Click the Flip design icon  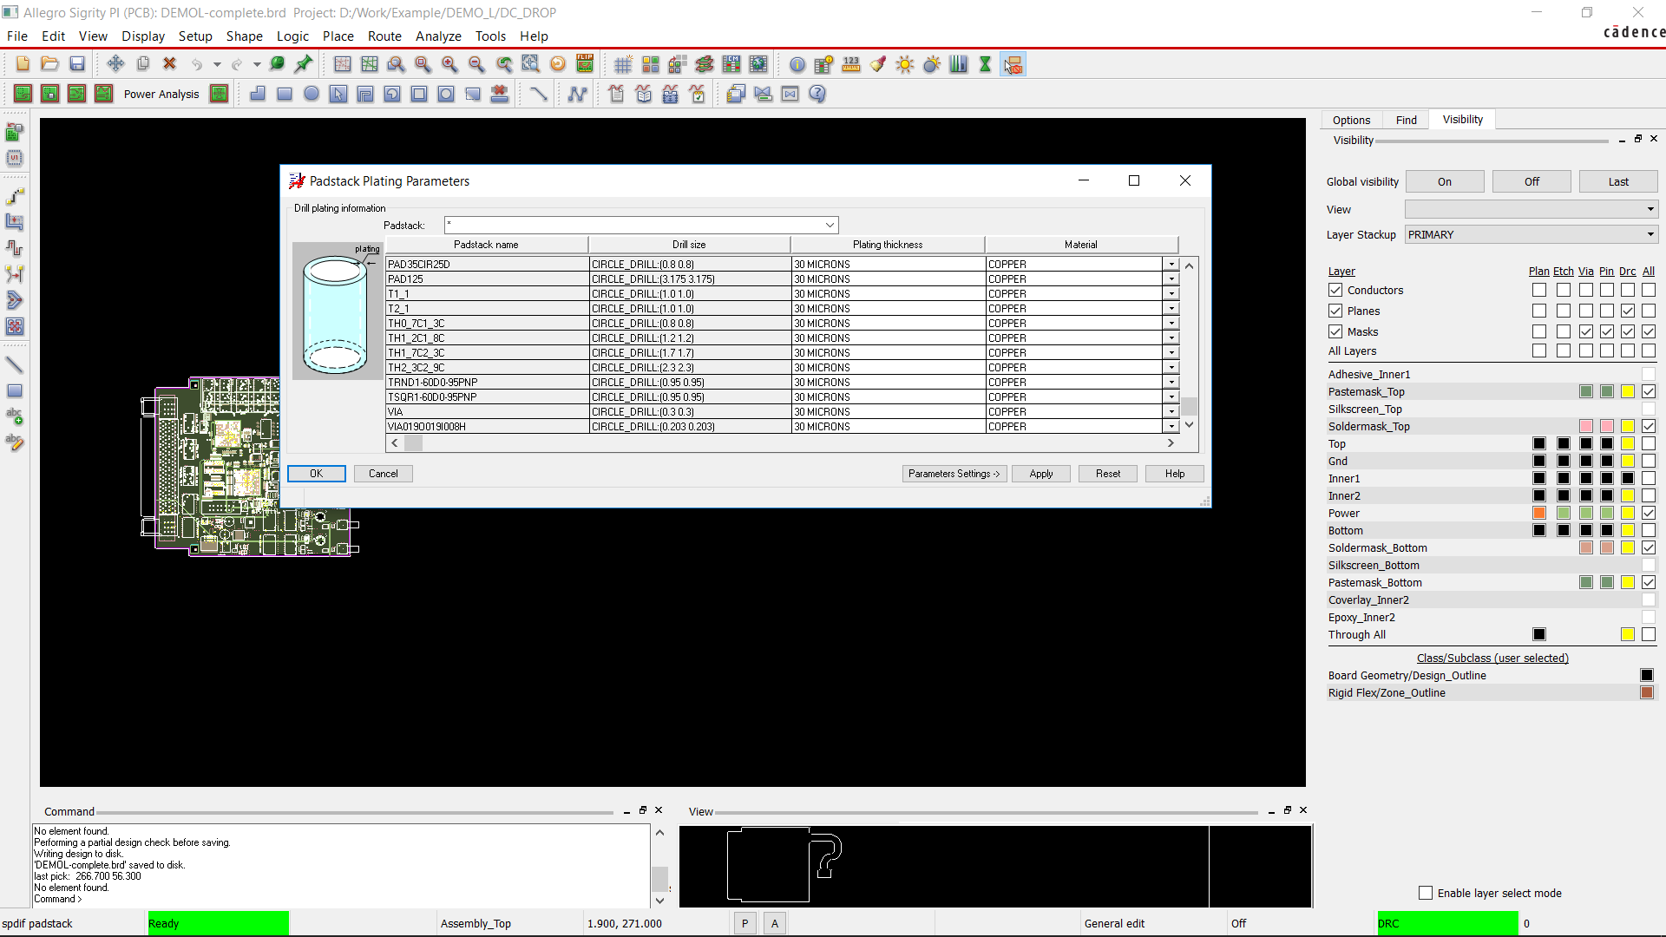585,64
